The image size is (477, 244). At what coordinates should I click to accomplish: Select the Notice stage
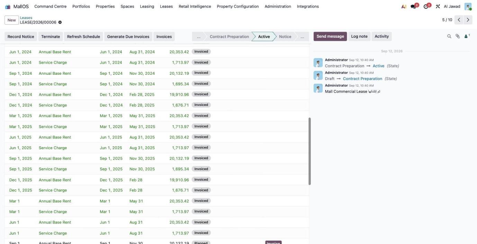pos(285,37)
